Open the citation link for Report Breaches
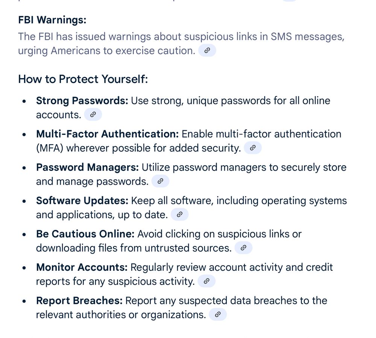This screenshot has width=376, height=338. tap(218, 314)
